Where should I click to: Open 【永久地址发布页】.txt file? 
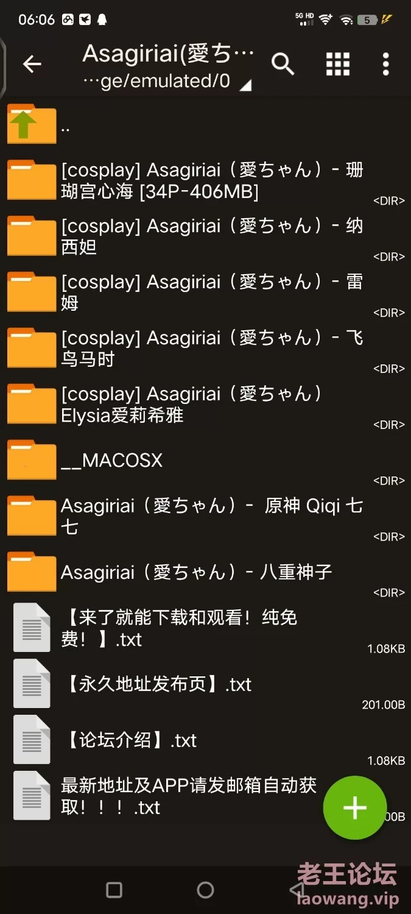(x=205, y=684)
